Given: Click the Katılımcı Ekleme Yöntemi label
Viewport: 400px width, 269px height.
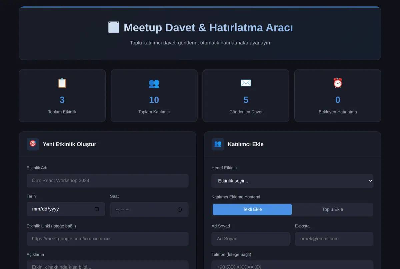Looking at the screenshot, I should [236, 197].
